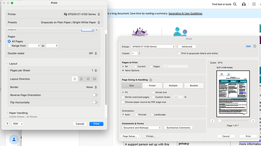Click the macOS Print dialog vertical scrollbar
Viewport: 261px width, 146px height.
pos(106,70)
